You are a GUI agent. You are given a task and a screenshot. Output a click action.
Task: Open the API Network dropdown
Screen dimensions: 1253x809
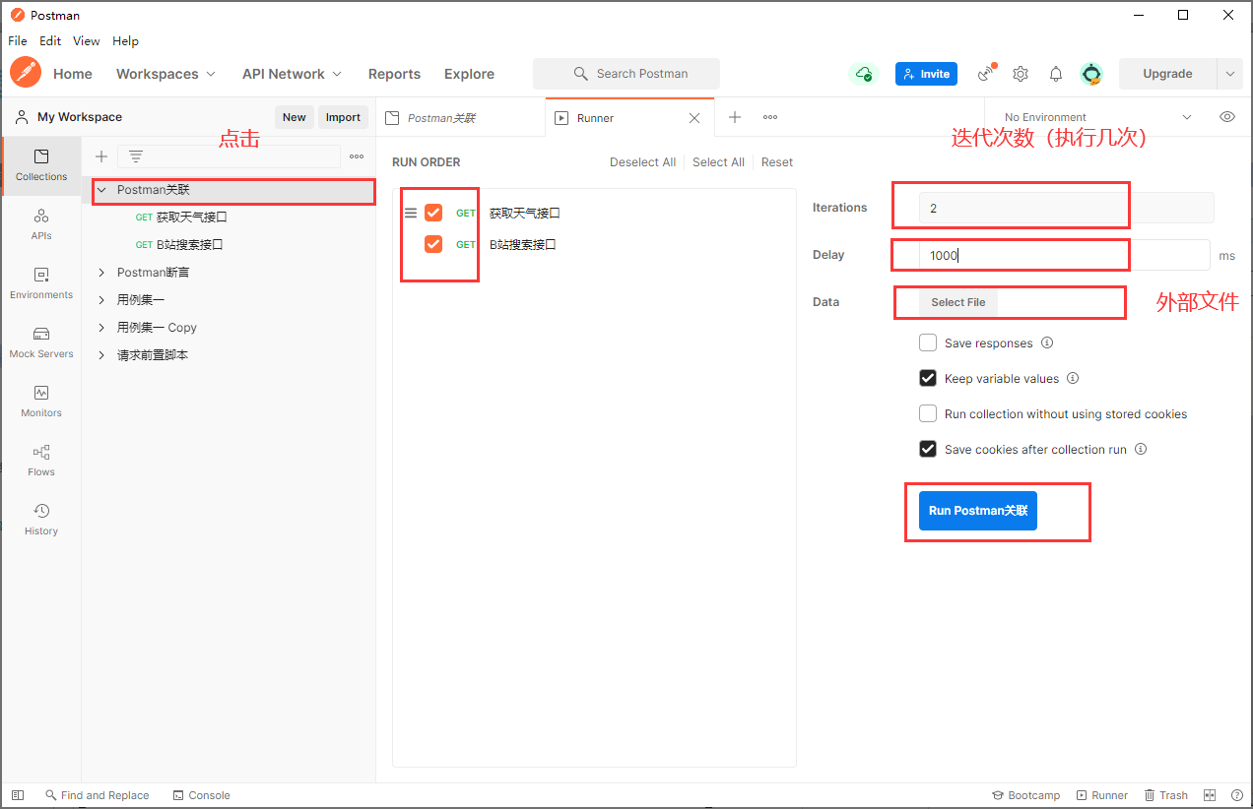[x=292, y=74]
